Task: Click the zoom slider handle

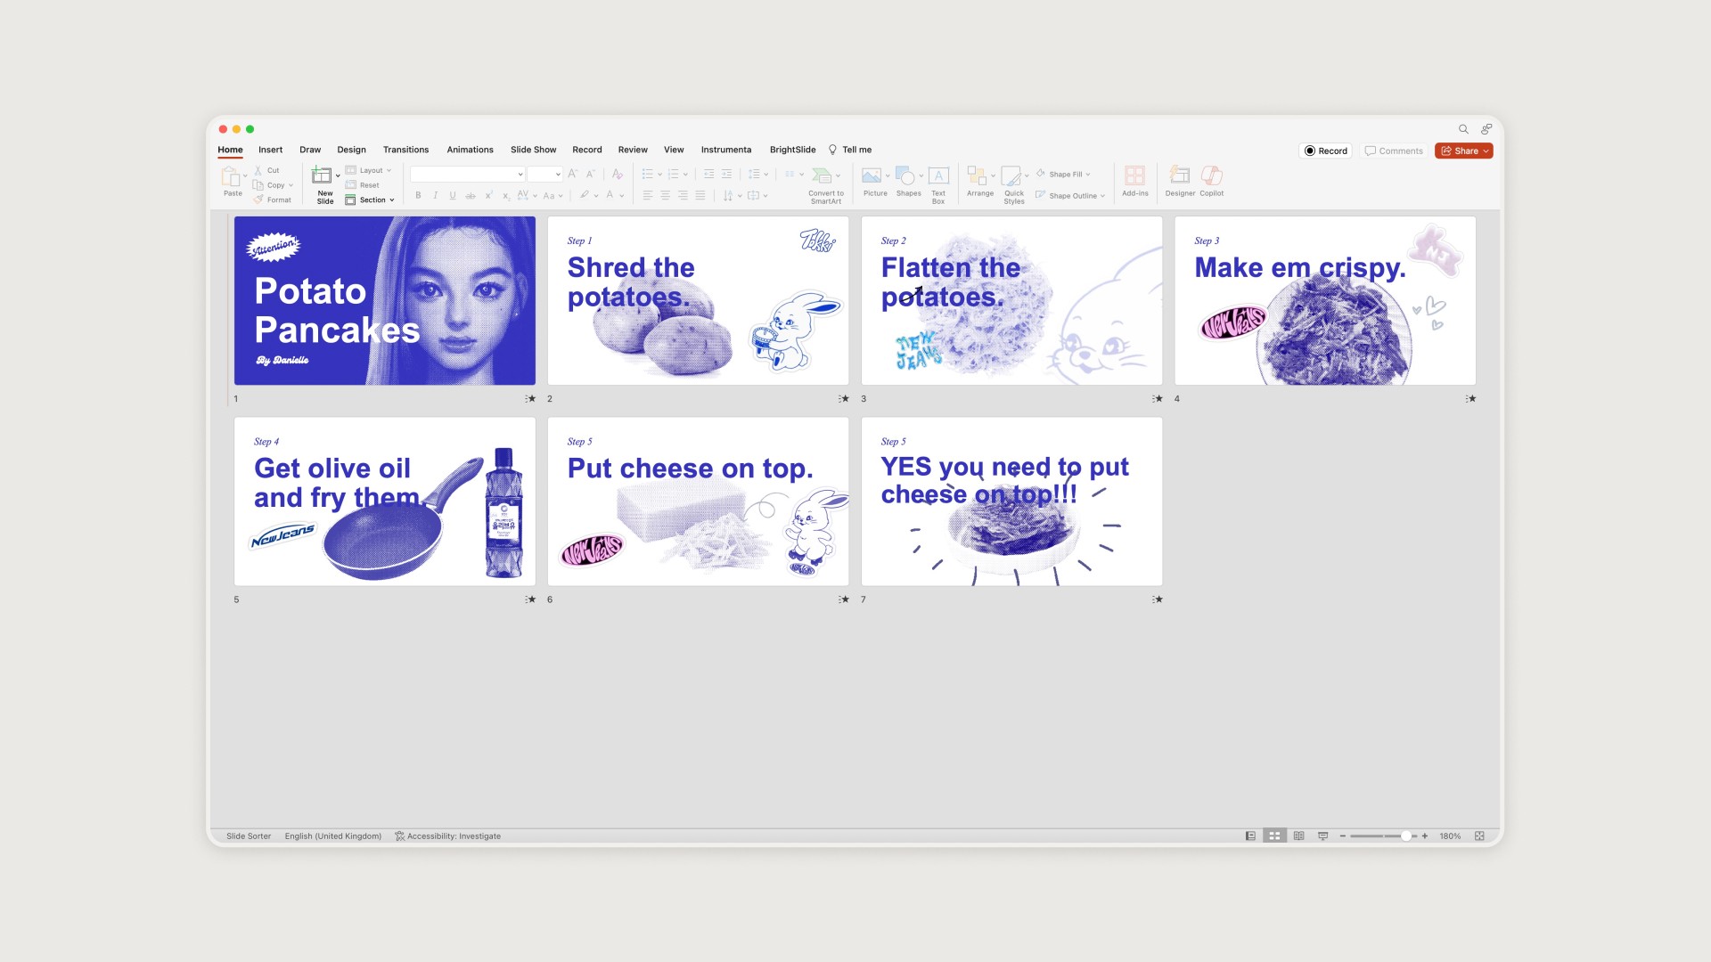Action: 1405,836
